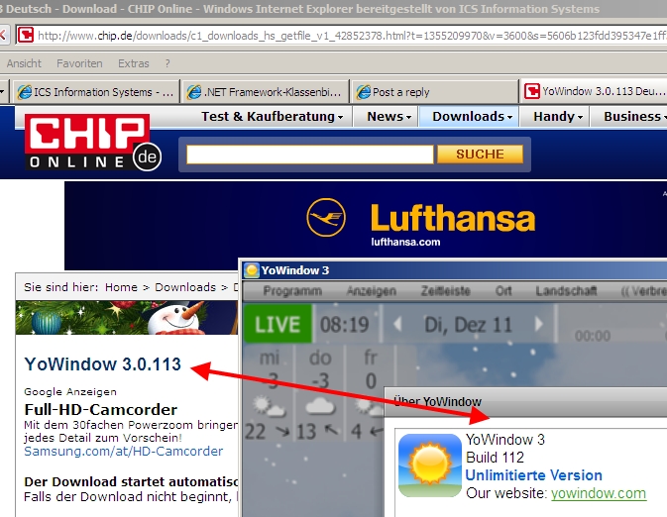Go to next day using right arrow
The image size is (667, 517).
pyautogui.click(x=539, y=324)
